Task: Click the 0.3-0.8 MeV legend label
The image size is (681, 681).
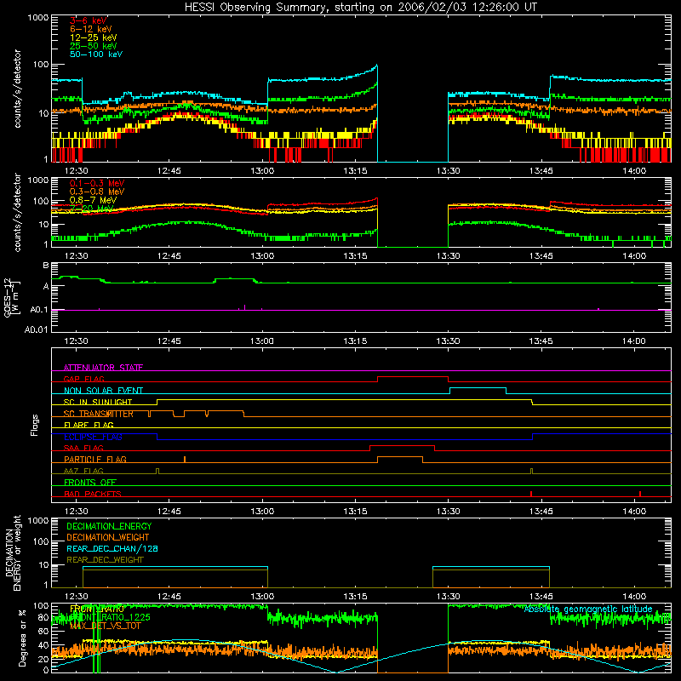Action: pos(97,192)
